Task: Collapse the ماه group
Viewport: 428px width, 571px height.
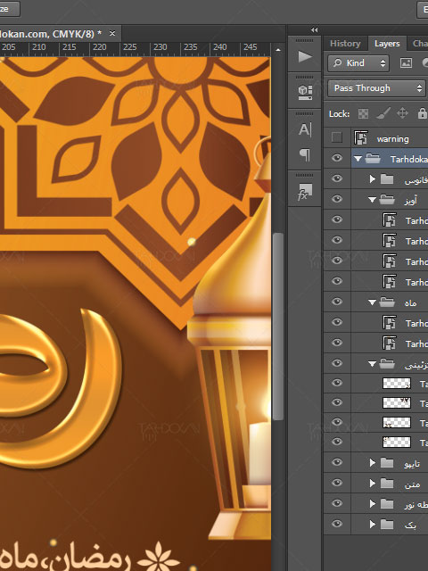Action: (x=372, y=302)
